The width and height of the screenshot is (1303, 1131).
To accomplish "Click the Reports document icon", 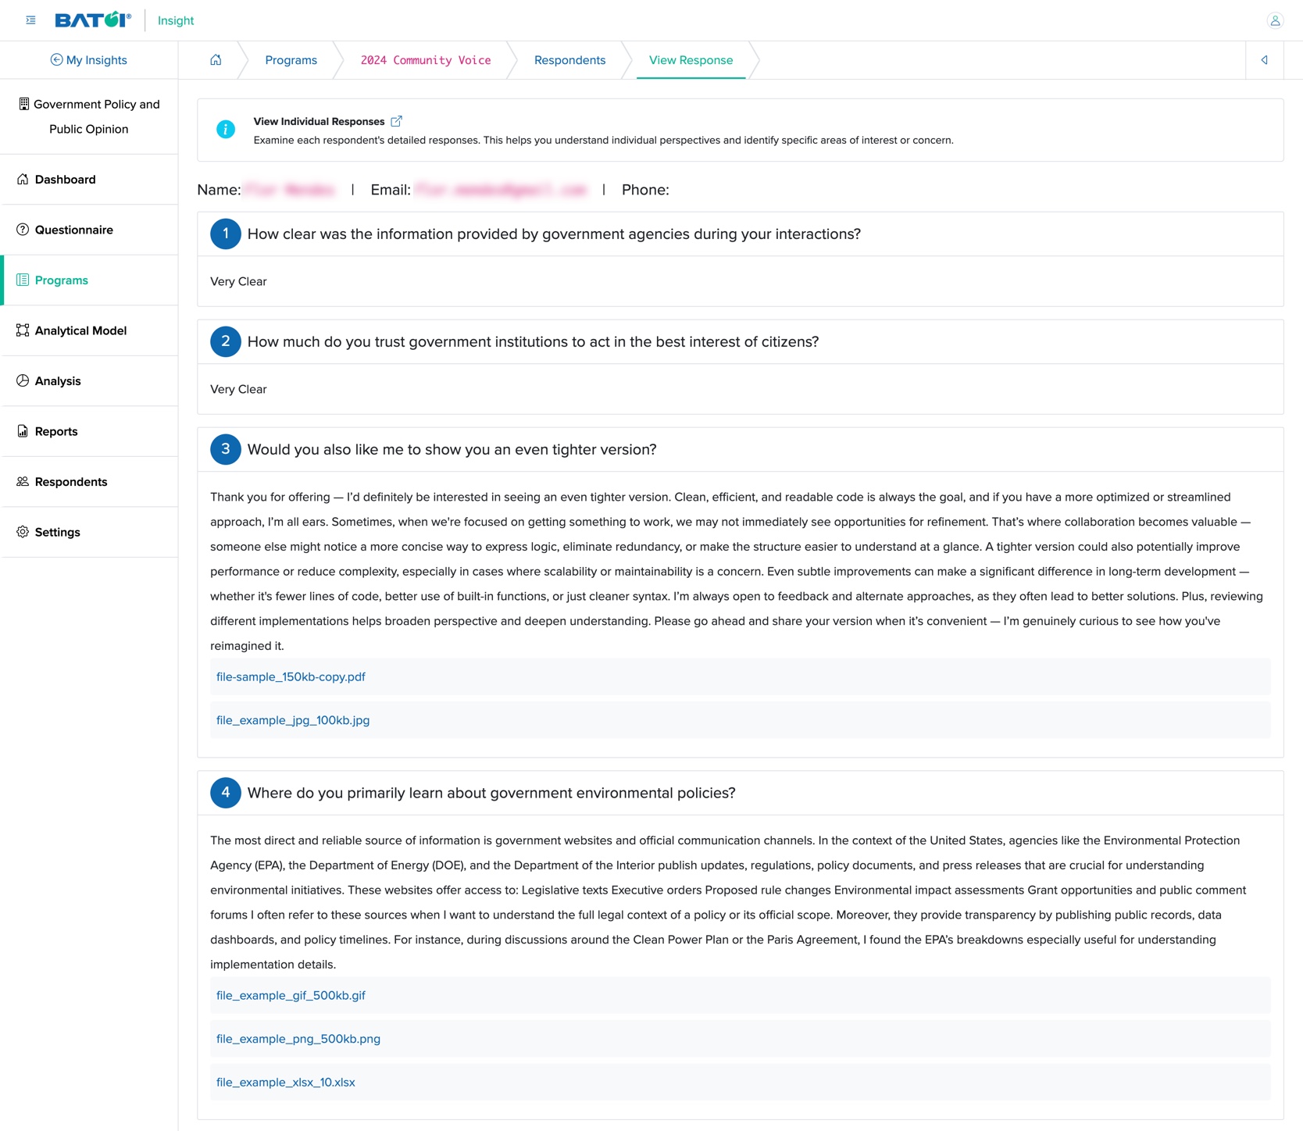I will pos(23,431).
